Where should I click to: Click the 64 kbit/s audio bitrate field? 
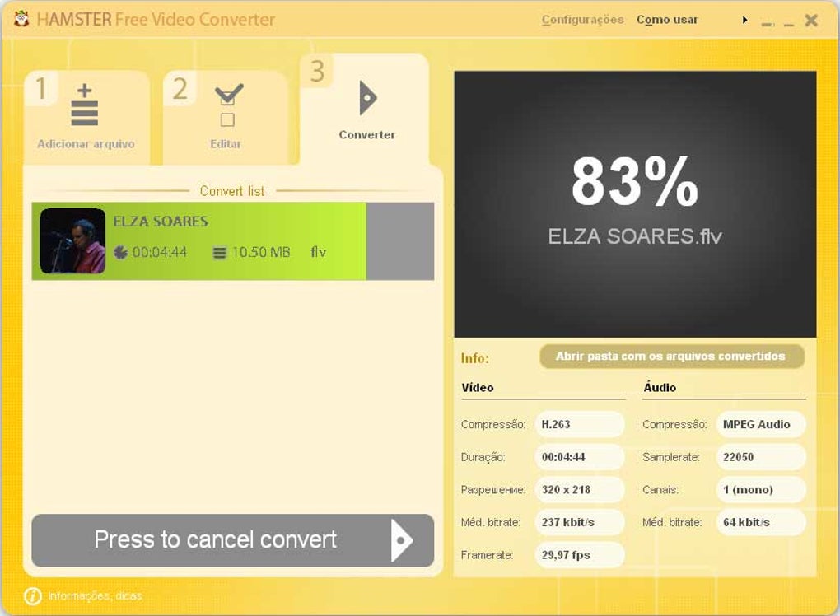pos(761,522)
